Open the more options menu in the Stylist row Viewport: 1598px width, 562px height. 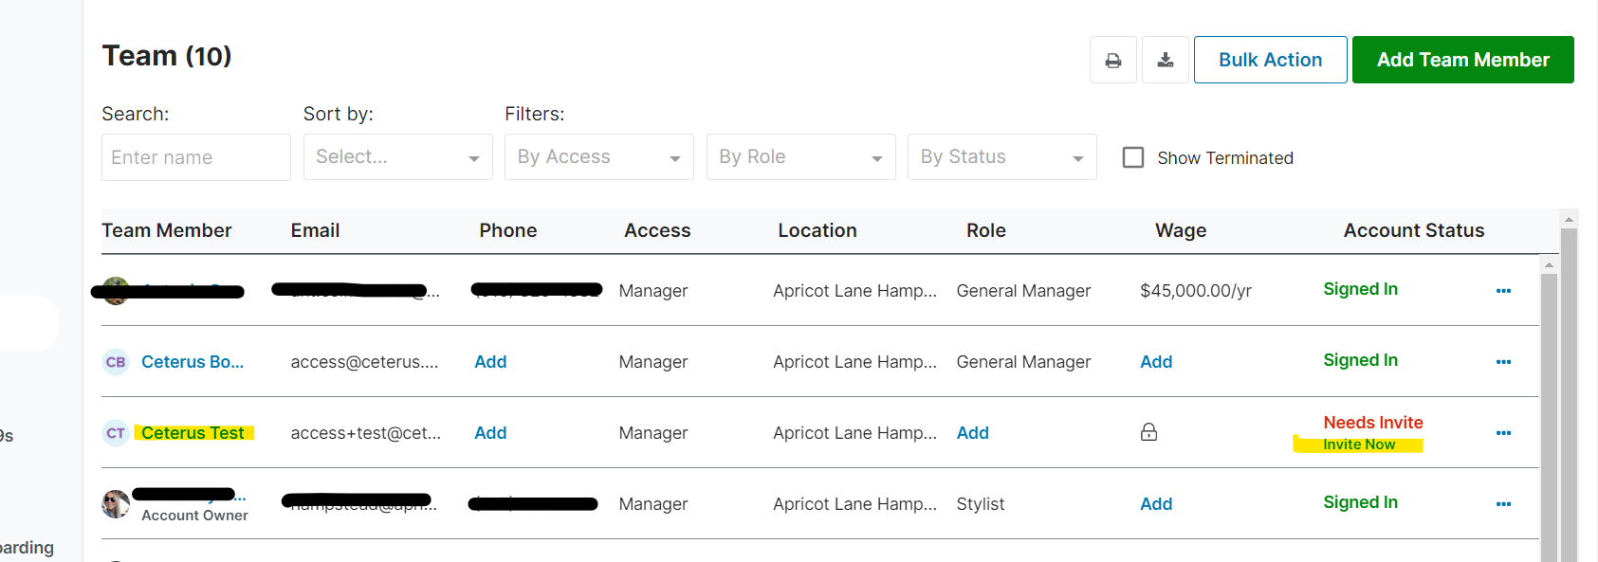(x=1503, y=504)
